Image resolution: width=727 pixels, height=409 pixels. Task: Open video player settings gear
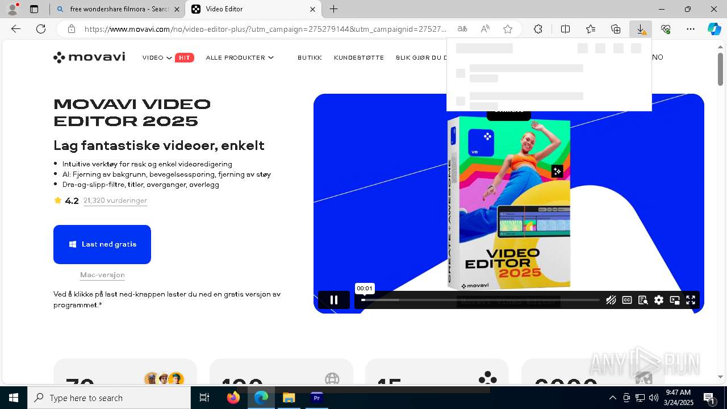[659, 300]
